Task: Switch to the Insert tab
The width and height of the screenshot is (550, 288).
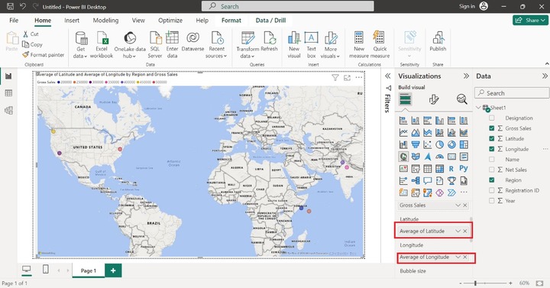Action: click(72, 21)
